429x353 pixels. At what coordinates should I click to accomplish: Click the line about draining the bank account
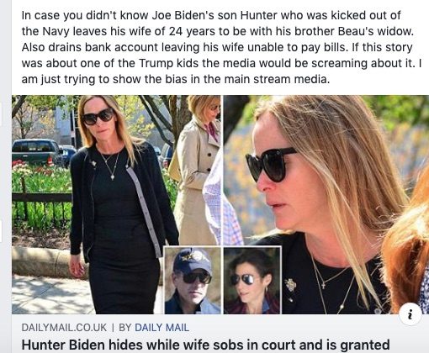coord(217,47)
